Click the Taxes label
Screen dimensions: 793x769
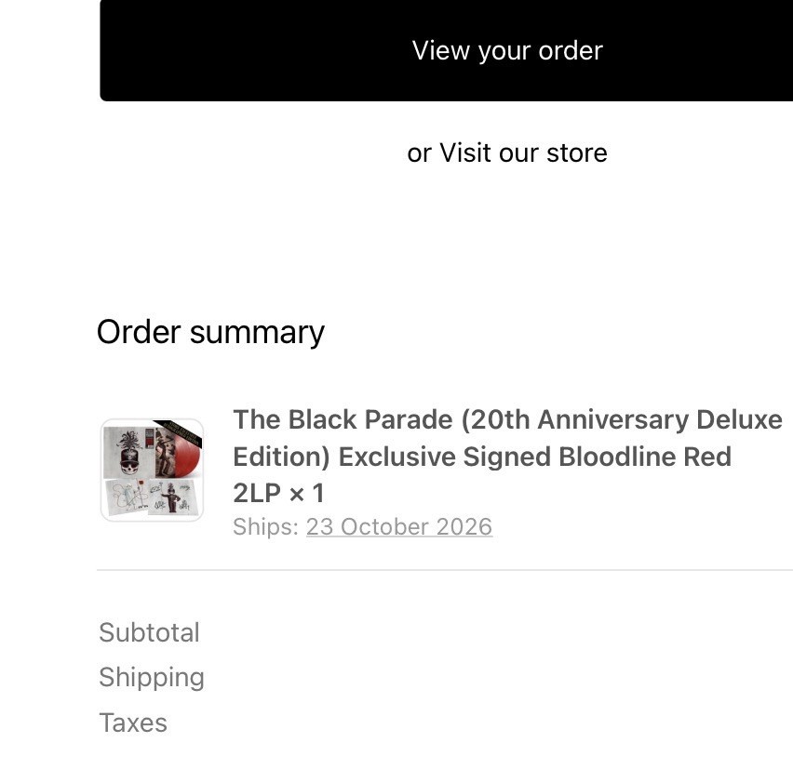133,723
